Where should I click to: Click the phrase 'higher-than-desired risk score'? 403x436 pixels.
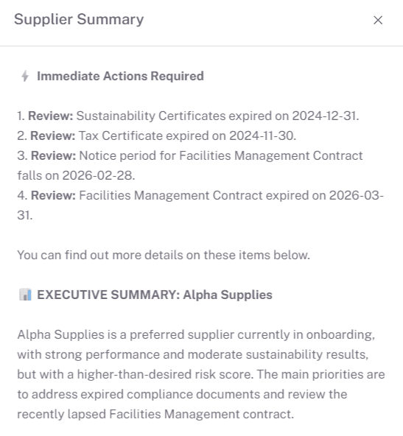pyautogui.click(x=165, y=374)
